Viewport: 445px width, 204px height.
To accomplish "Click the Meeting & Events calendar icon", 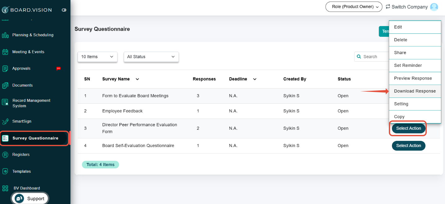I will tap(5, 52).
